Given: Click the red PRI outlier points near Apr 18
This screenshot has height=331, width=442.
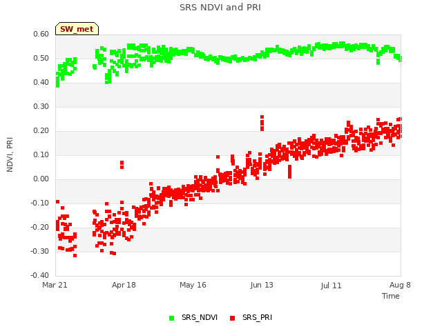Looking at the screenshot, I should pos(122,165).
